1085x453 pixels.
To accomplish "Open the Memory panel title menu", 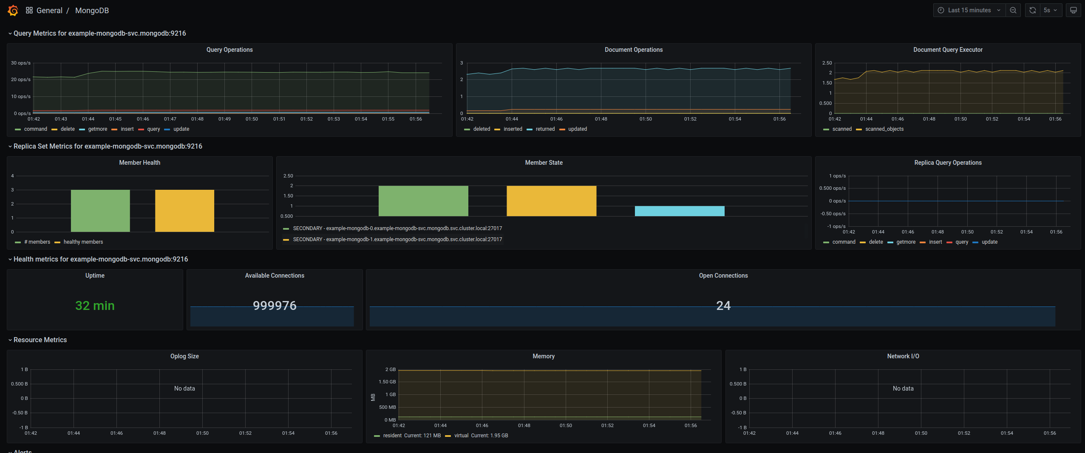I will [x=543, y=356].
